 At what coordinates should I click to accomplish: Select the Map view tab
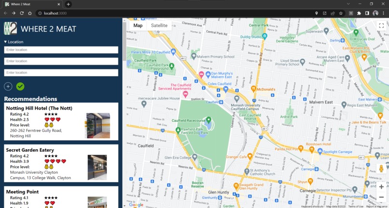tap(138, 26)
